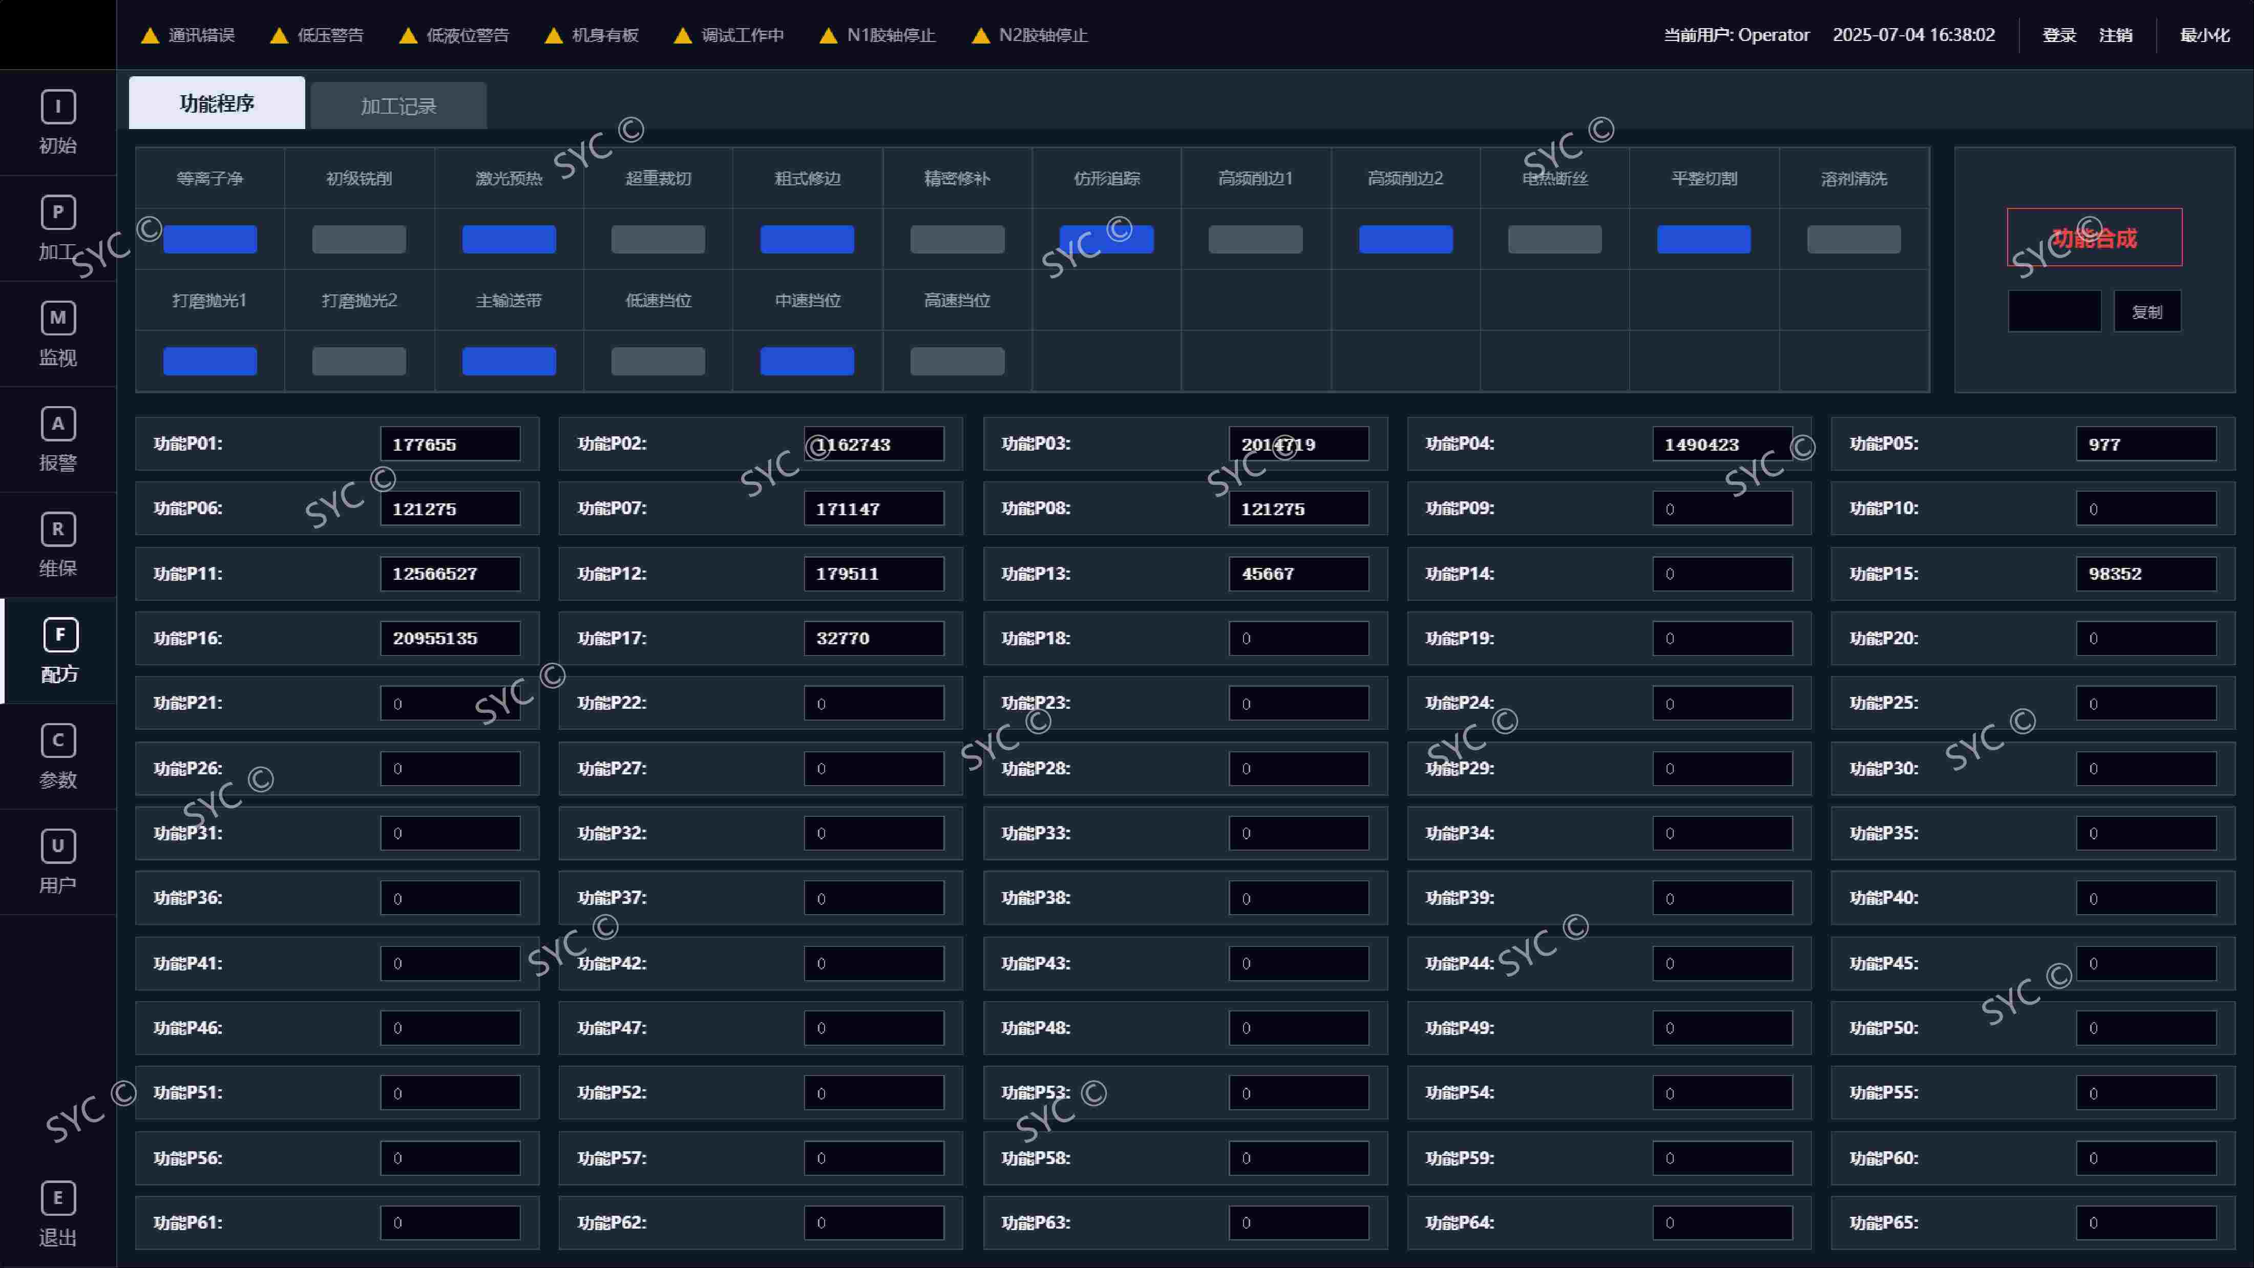Select the 用户 user icon
The image size is (2254, 1268).
pos(58,846)
